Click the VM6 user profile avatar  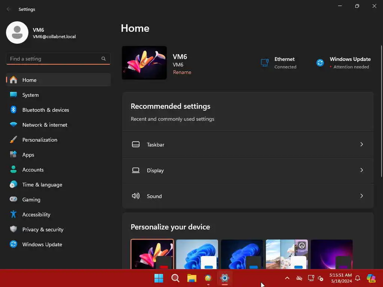(x=17, y=33)
